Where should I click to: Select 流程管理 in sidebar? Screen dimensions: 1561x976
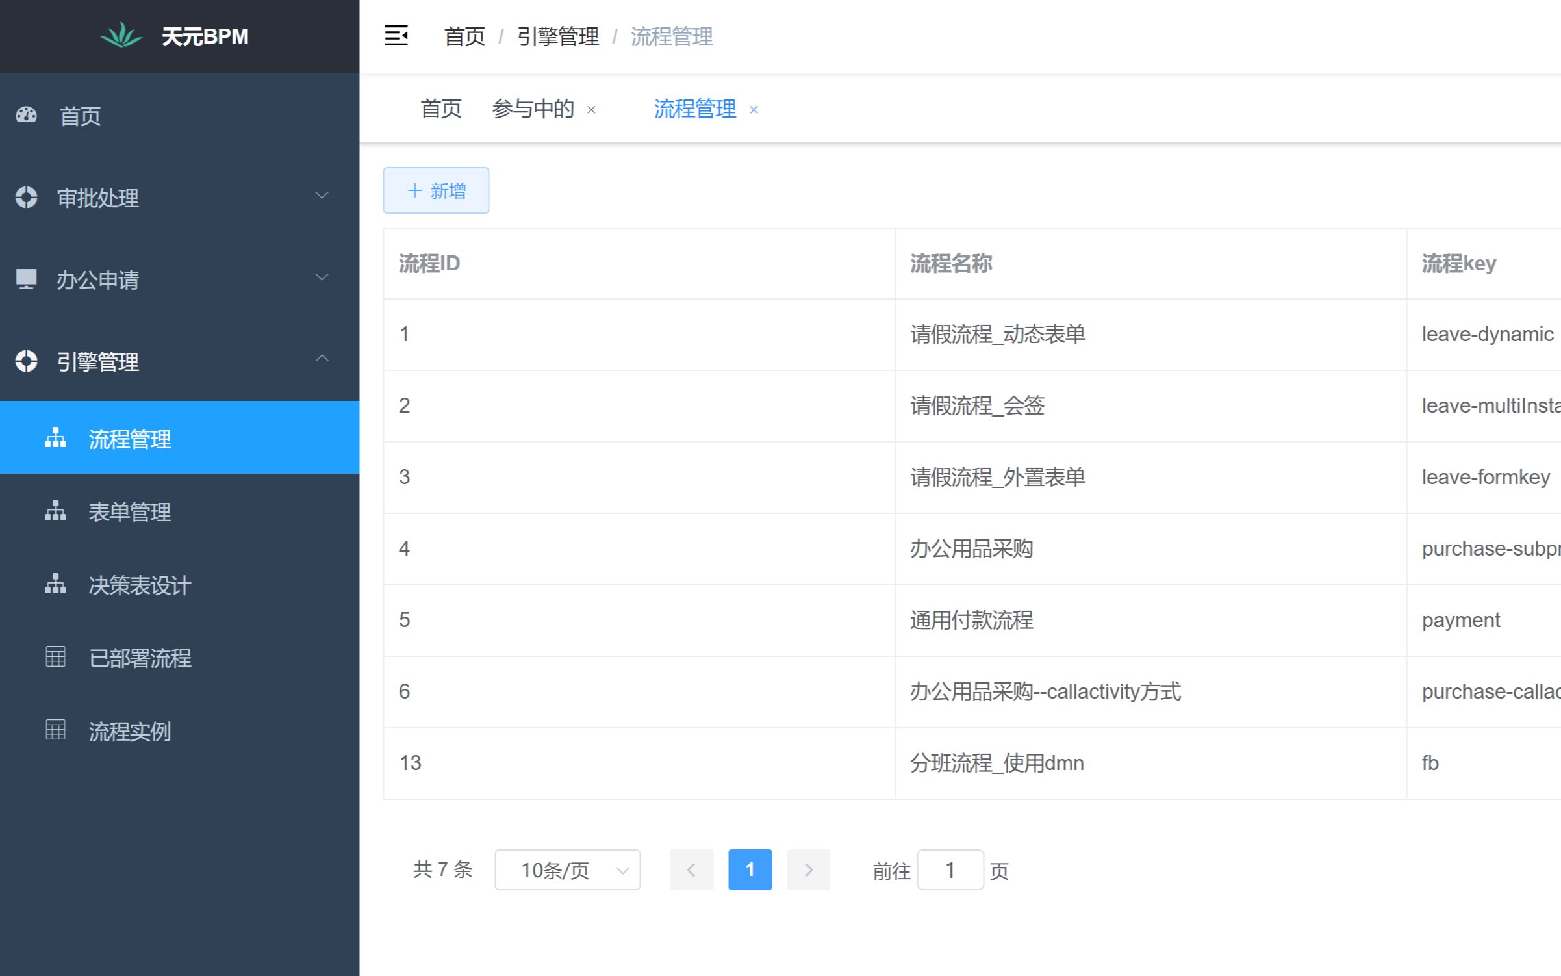[x=179, y=437]
